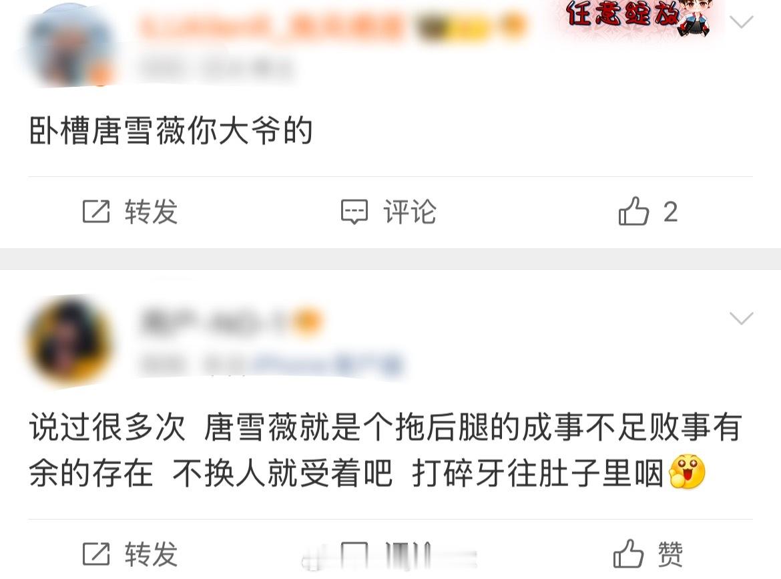This screenshot has height=579, width=781.
Task: Tap the repost icon on first post
Action: (96, 211)
